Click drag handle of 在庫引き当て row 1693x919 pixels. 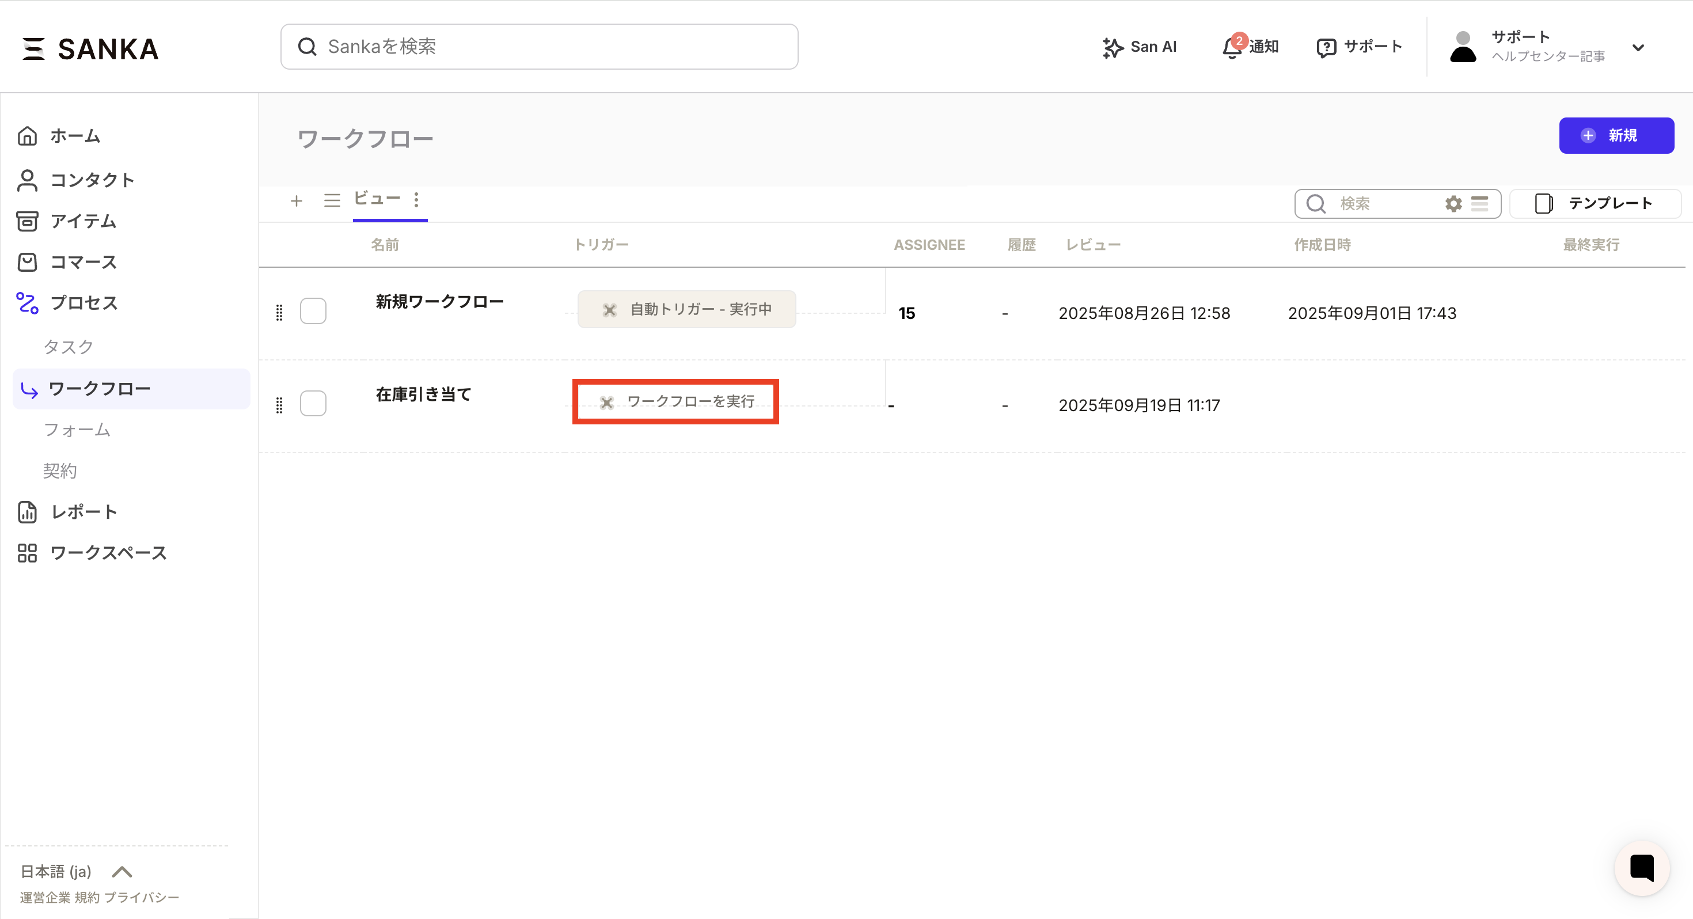point(279,405)
